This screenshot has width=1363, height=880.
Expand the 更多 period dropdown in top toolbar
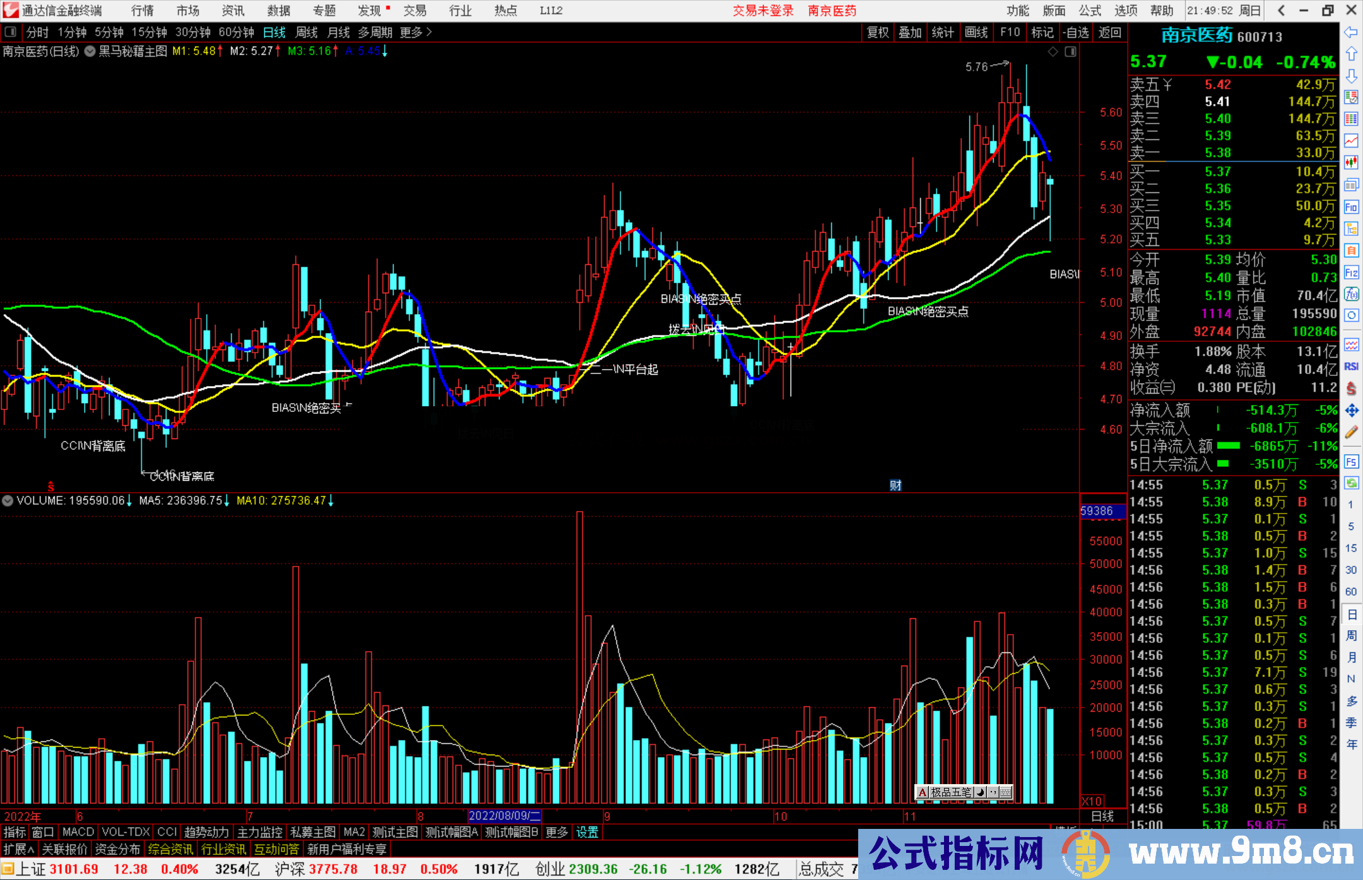(x=416, y=32)
